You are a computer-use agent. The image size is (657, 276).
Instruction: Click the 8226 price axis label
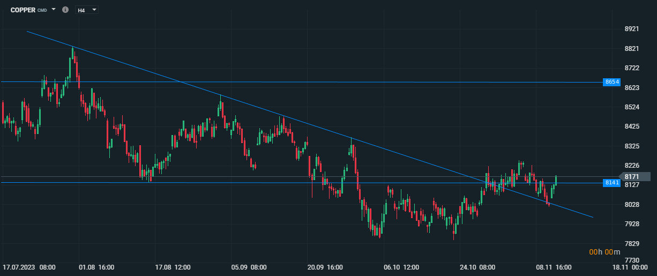coord(632,165)
